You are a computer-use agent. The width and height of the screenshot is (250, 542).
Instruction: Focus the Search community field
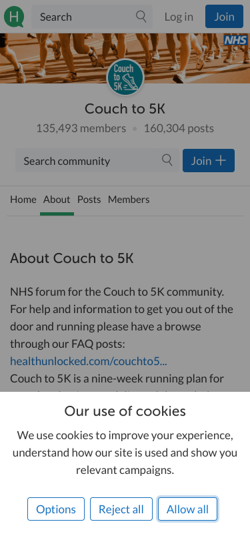click(97, 160)
